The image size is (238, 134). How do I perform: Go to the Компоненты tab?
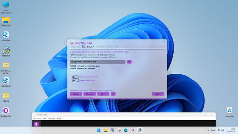(104, 47)
